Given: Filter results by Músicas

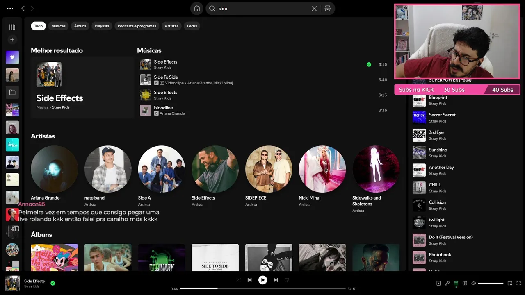Looking at the screenshot, I should pos(58,26).
